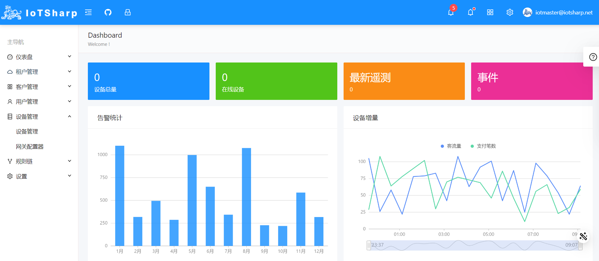Open notifications bell with badge 5
599x261 pixels.
[x=451, y=12]
